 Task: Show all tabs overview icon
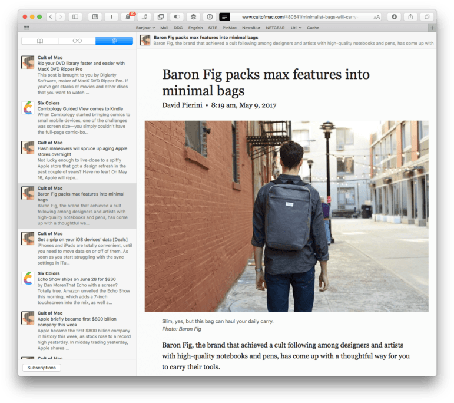point(427,17)
